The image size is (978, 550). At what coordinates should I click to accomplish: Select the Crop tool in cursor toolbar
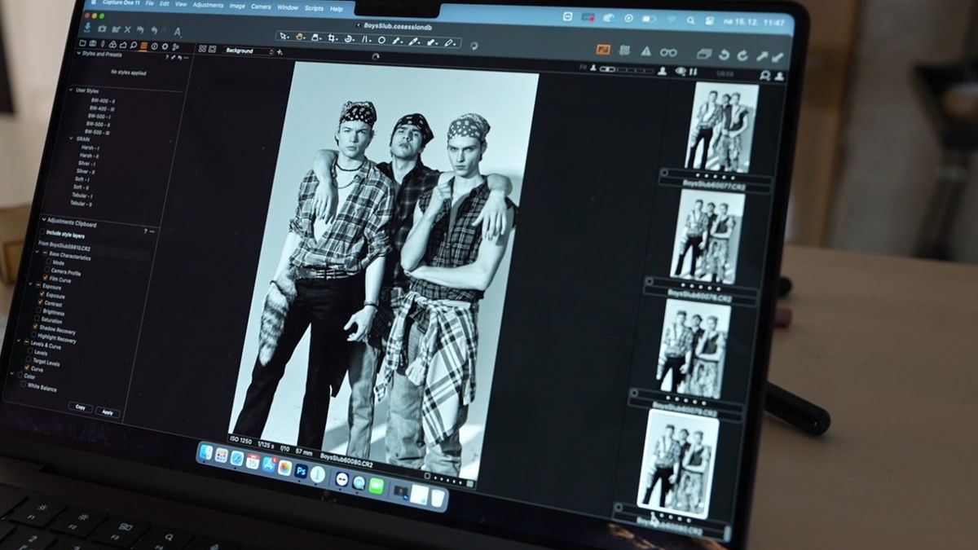click(333, 37)
